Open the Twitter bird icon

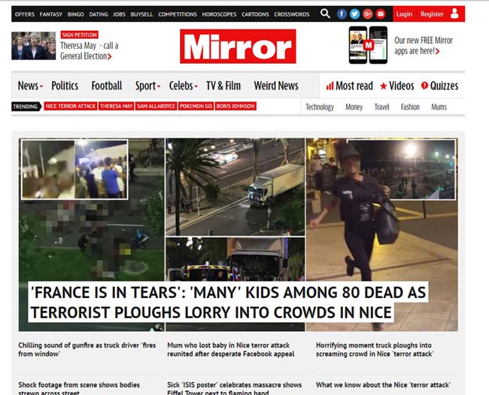(x=354, y=14)
